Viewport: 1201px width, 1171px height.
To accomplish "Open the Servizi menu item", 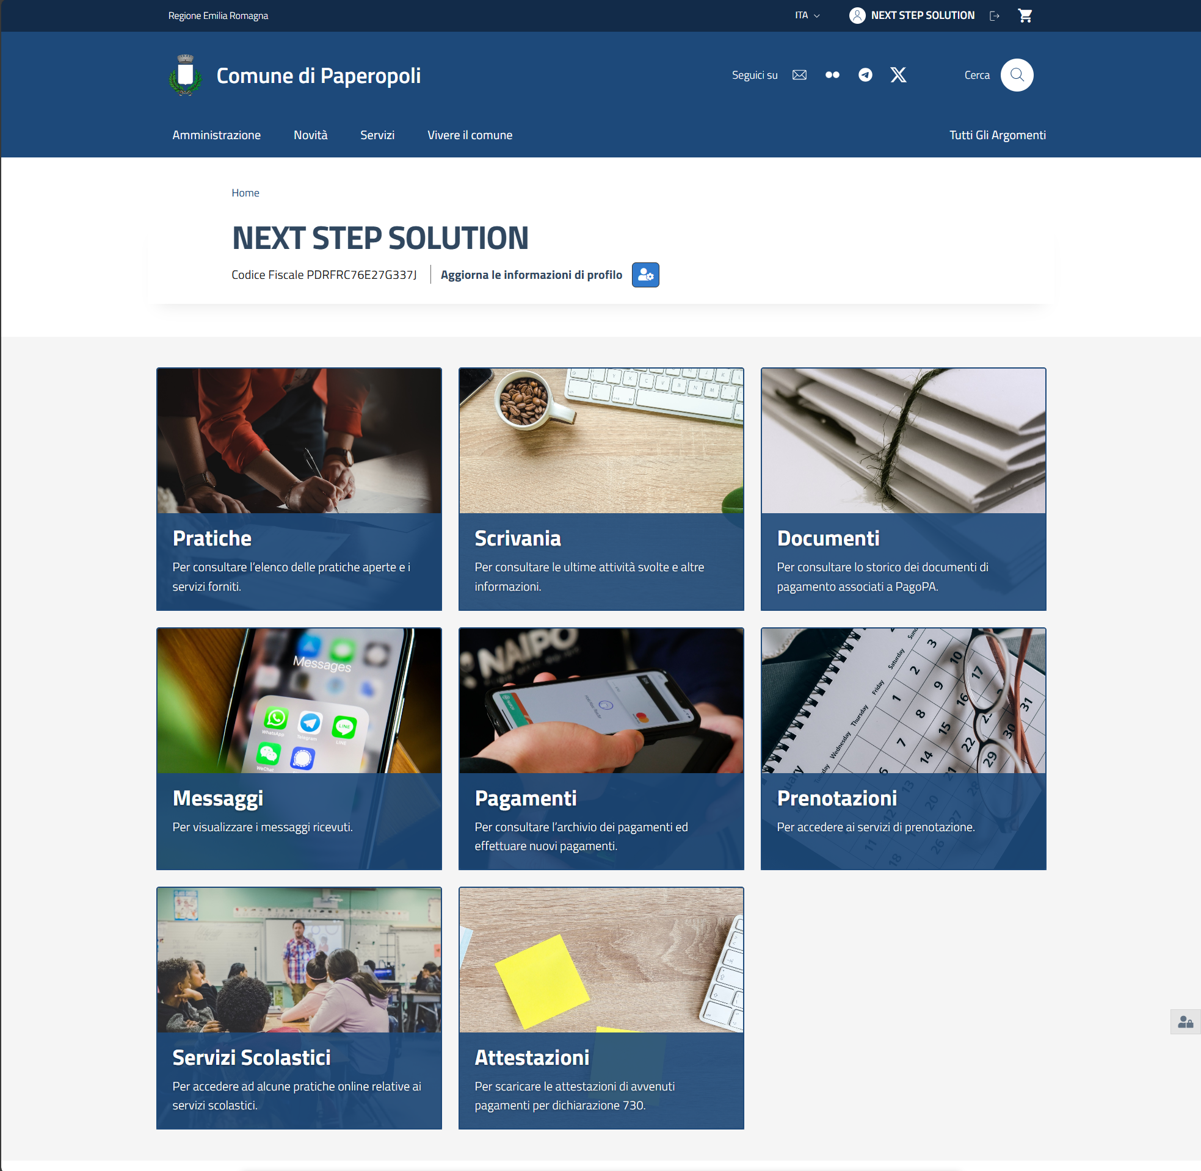I will pyautogui.click(x=377, y=135).
